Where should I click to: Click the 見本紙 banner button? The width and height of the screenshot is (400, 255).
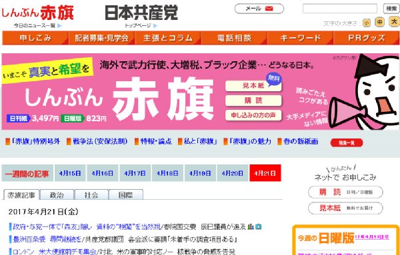click(253, 86)
